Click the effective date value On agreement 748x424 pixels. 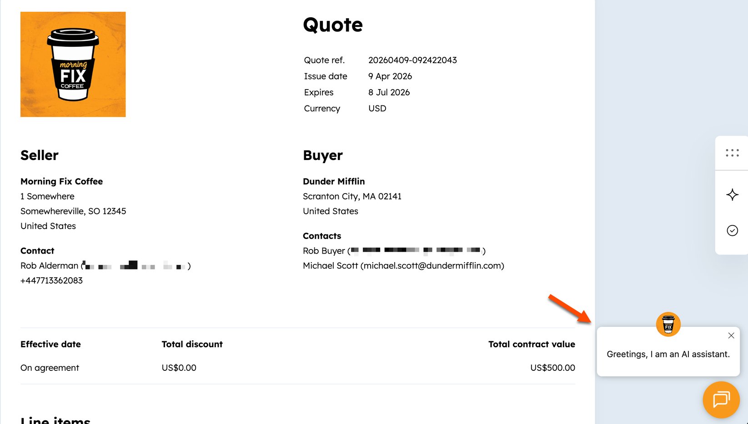(50, 368)
